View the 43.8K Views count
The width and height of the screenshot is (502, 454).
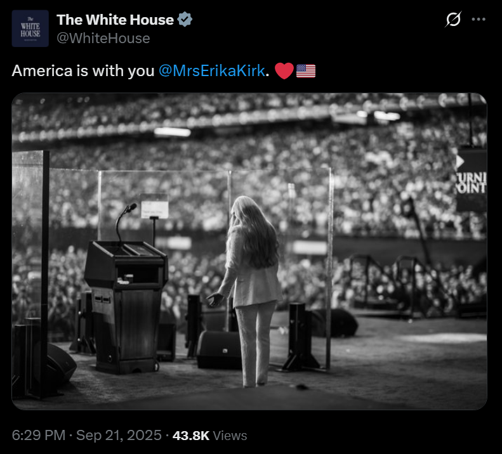click(x=209, y=436)
